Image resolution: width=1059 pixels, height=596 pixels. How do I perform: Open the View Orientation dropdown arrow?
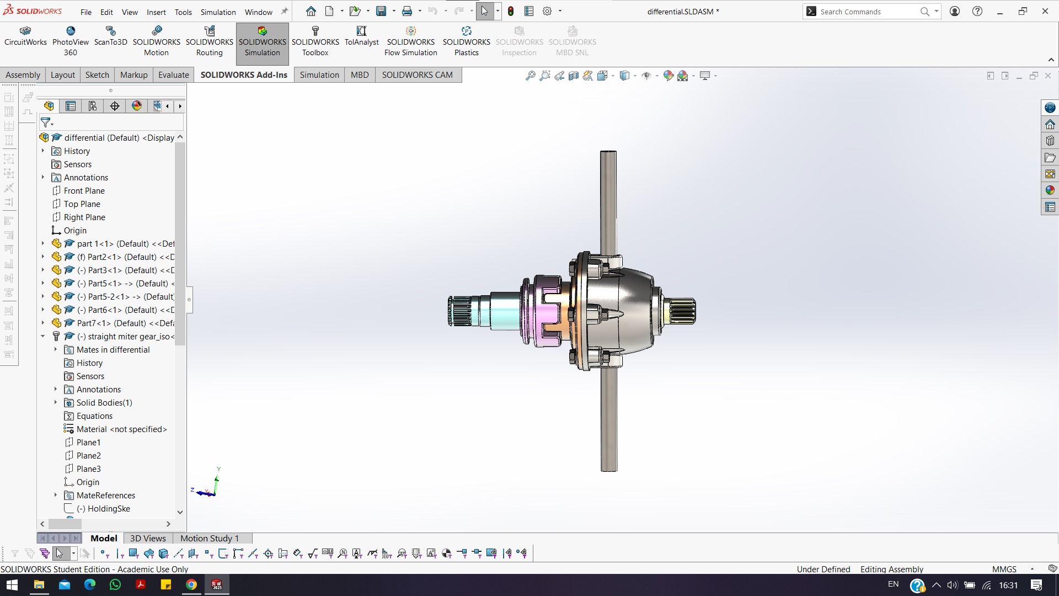click(x=613, y=76)
